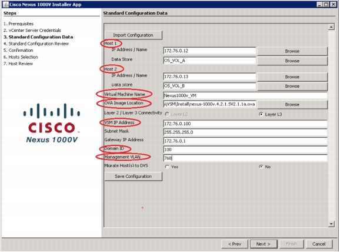The image size is (340, 252).
Task: Click the Cisco Nexus 1000V logo
Action: click(x=52, y=123)
